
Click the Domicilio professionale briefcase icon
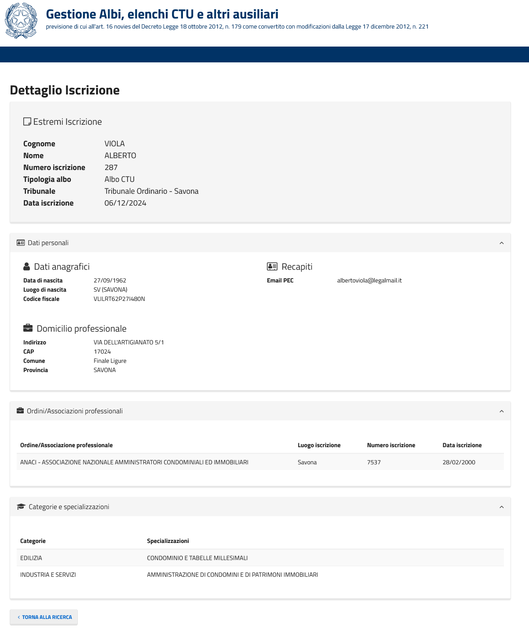coord(28,328)
